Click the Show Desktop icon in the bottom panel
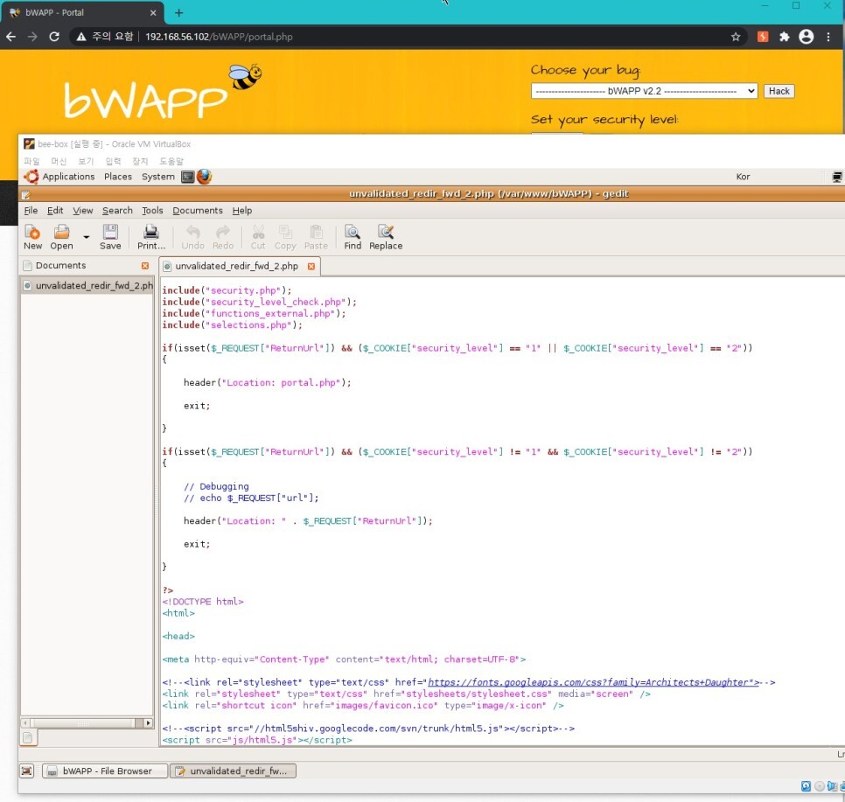The width and height of the screenshot is (845, 802). click(26, 771)
